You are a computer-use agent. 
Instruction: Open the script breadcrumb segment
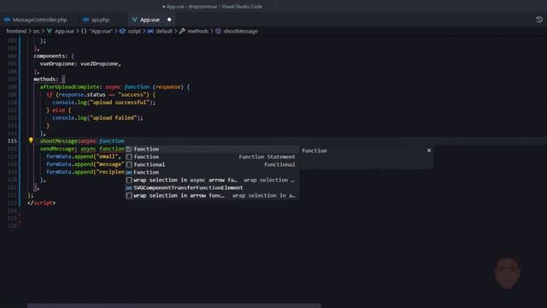(134, 31)
